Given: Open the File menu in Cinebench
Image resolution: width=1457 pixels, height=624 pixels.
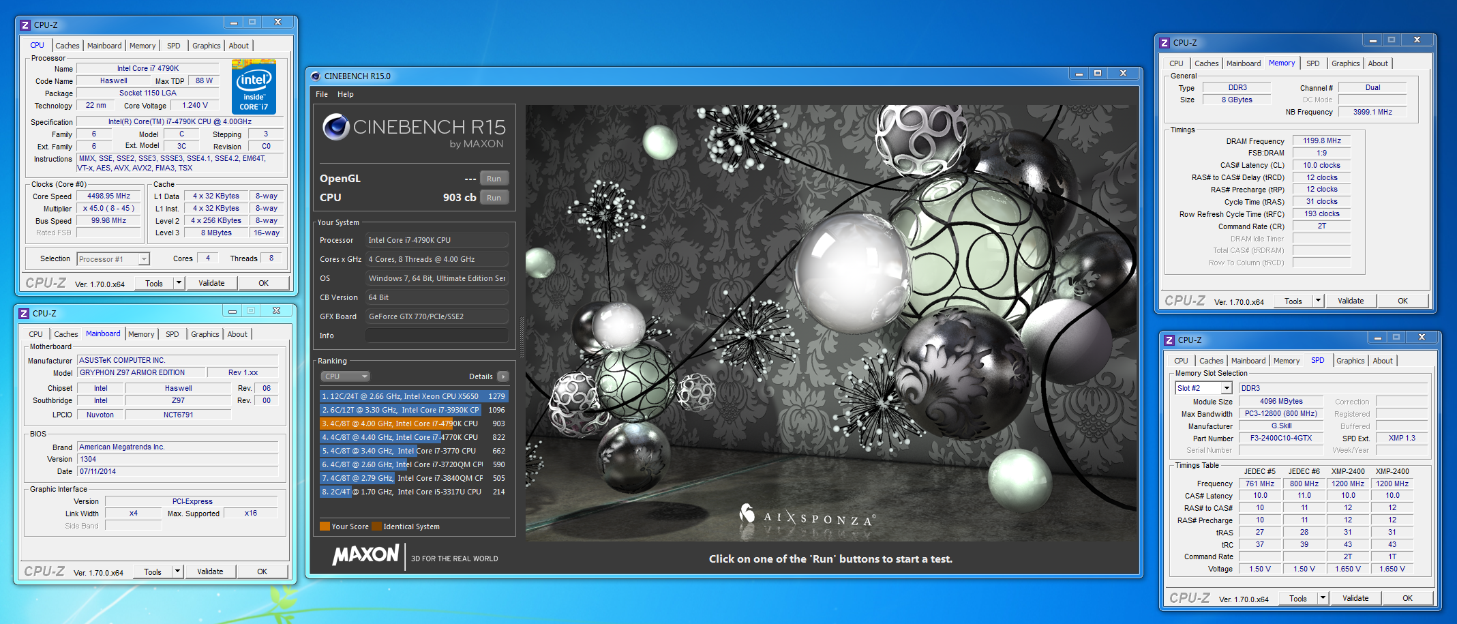Looking at the screenshot, I should pyautogui.click(x=322, y=94).
